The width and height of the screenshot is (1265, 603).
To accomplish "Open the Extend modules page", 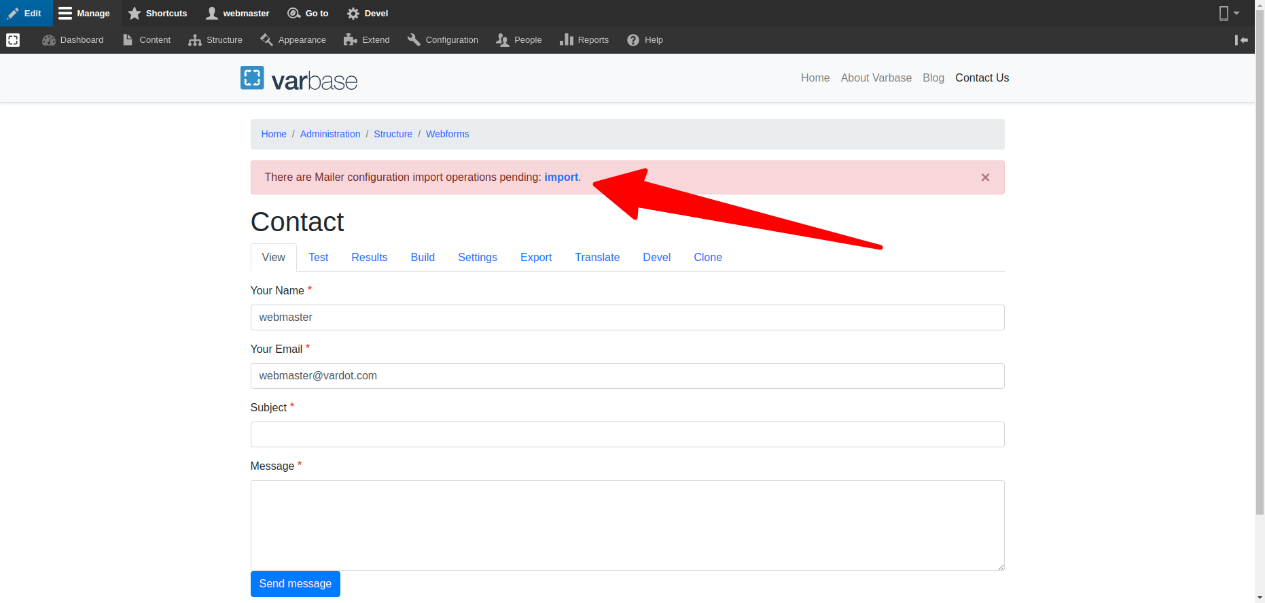I will coord(367,40).
